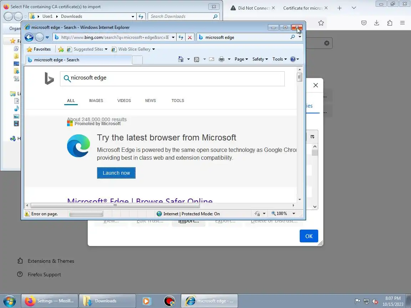Open a new Firefox tab with the plus button

tap(339, 8)
